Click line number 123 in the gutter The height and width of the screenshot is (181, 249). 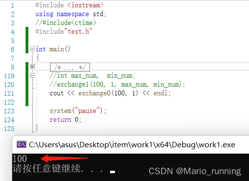pyautogui.click(x=9, y=111)
